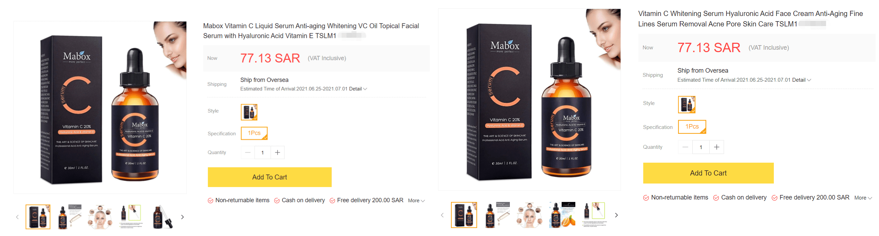This screenshot has height=236, width=879.
Task: Decrease quantity in right product panel
Action: coord(685,147)
